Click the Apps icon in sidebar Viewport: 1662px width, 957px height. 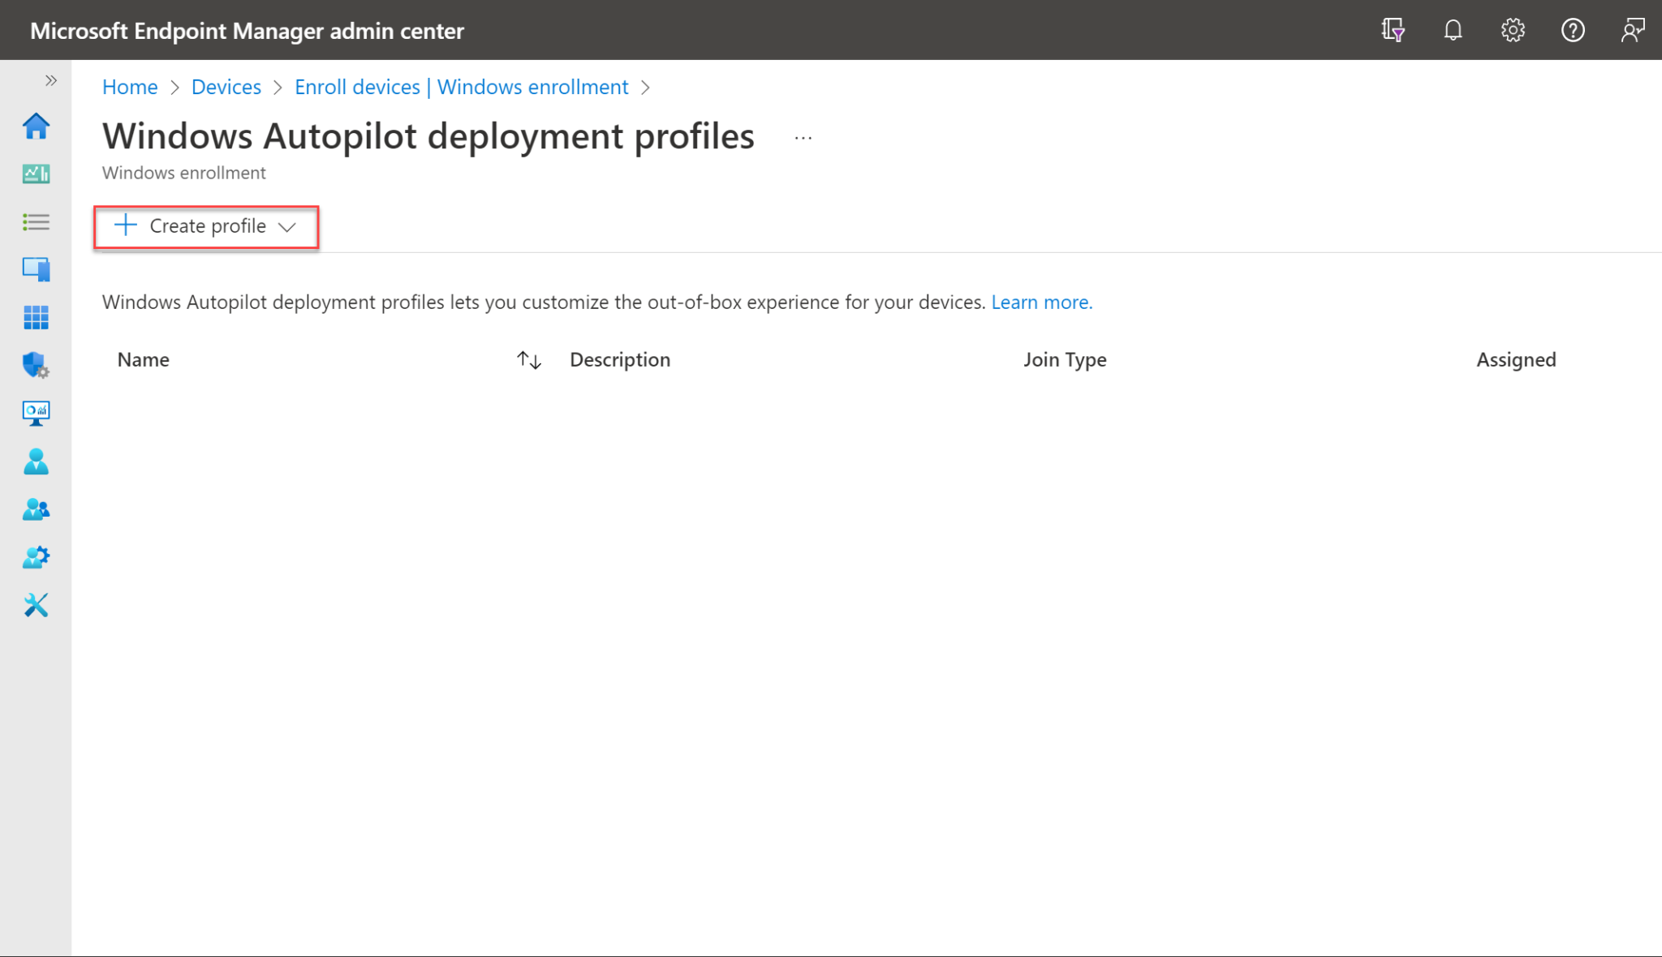click(36, 317)
